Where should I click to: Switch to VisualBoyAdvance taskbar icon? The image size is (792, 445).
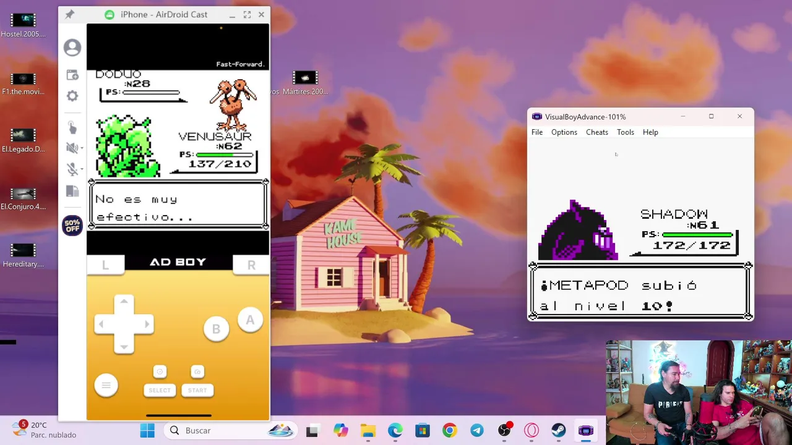point(586,431)
